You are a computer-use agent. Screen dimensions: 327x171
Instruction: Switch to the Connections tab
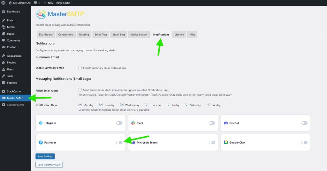(66, 34)
